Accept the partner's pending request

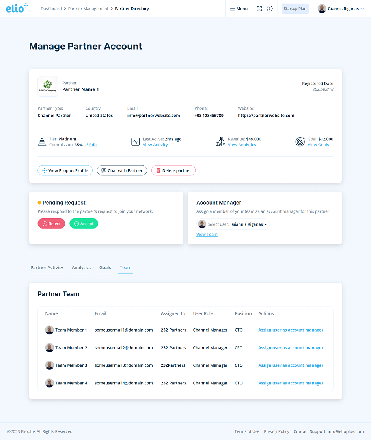coord(84,223)
